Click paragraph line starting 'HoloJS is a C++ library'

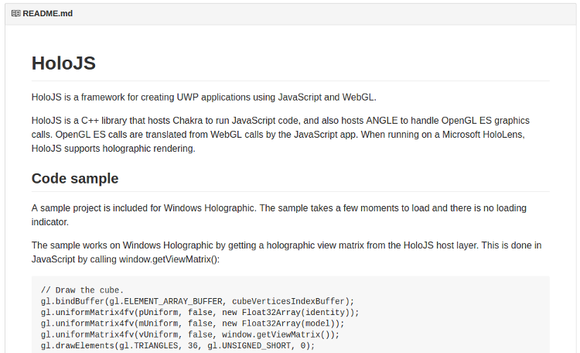click(281, 121)
